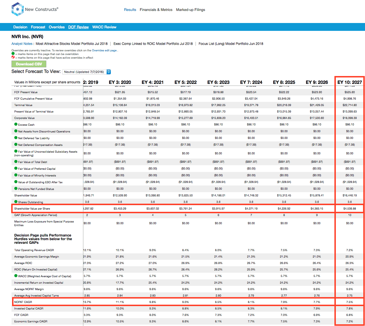Viewport: 365px width, 326px height.
Task: Click green dot beside WACC row
Action: click(x=16, y=276)
